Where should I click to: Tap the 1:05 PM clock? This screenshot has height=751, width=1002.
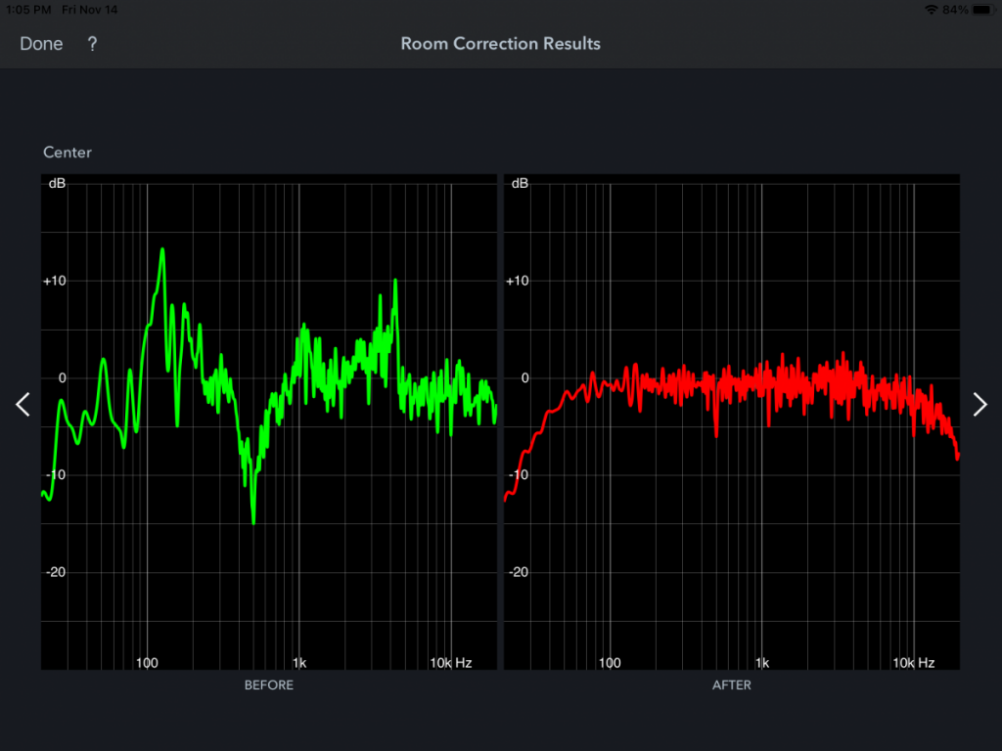click(x=26, y=10)
